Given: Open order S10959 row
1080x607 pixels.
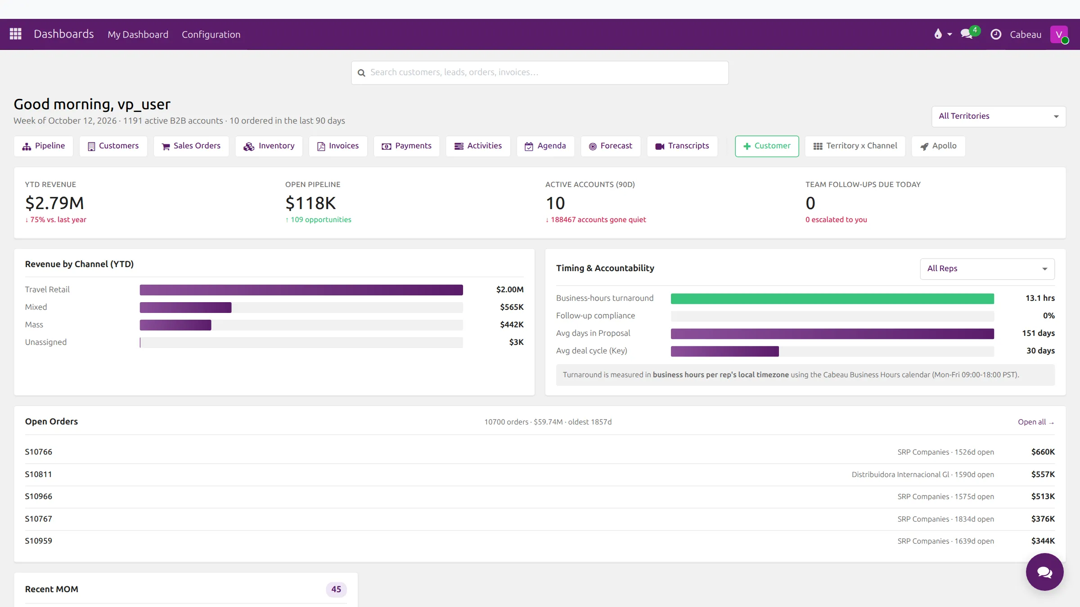Looking at the screenshot, I should [x=540, y=541].
